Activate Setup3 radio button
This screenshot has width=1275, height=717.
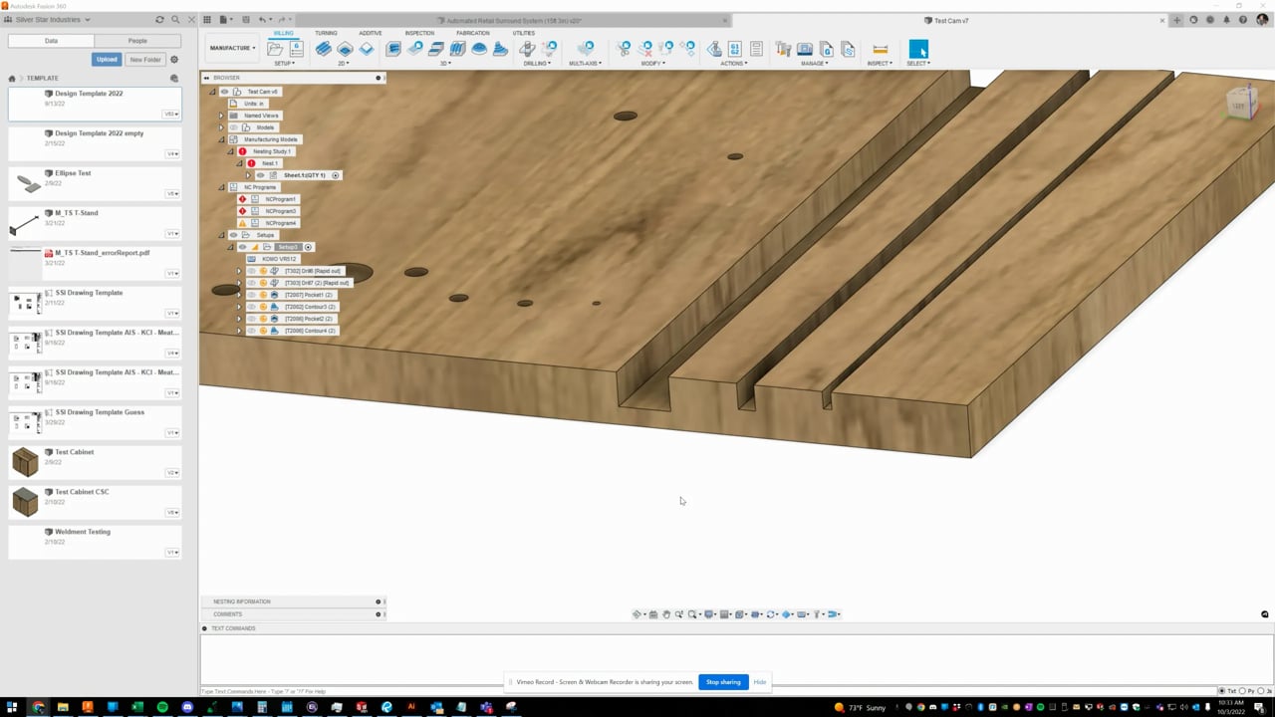click(x=308, y=247)
